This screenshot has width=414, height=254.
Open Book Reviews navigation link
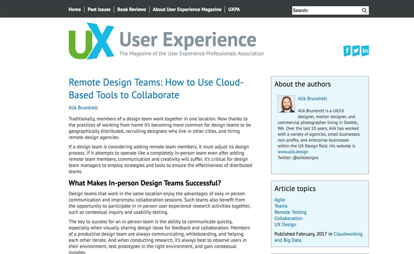click(x=131, y=10)
